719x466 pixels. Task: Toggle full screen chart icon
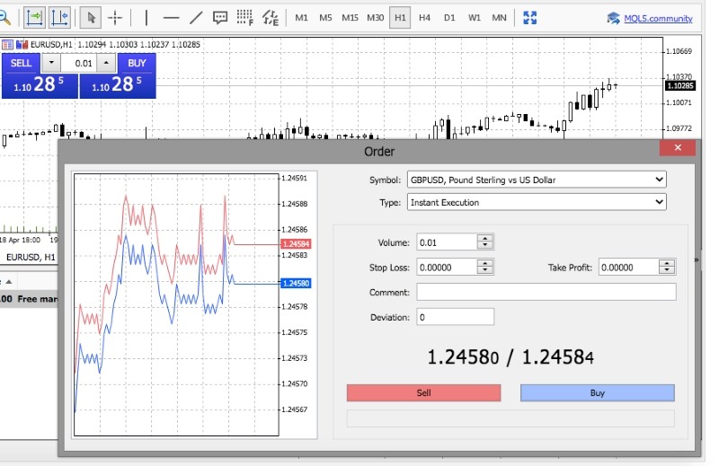(529, 18)
